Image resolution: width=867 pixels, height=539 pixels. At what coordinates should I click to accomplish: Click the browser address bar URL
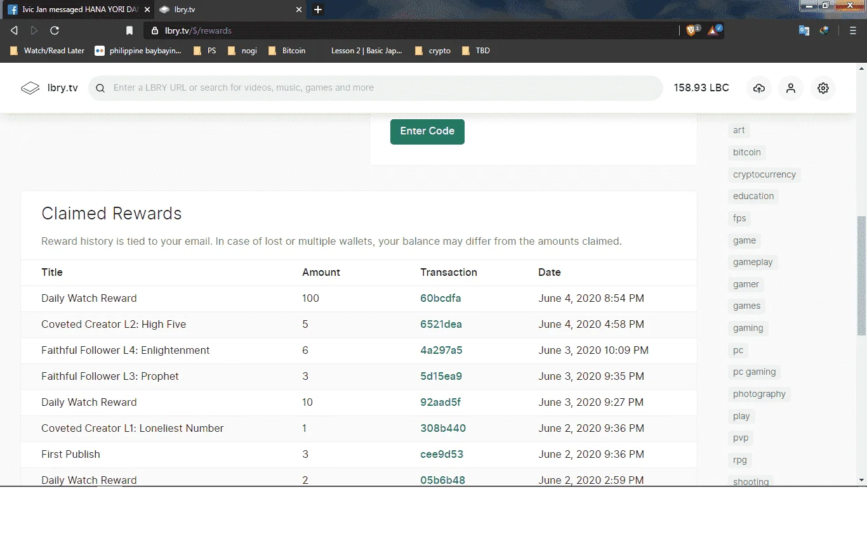coord(198,30)
